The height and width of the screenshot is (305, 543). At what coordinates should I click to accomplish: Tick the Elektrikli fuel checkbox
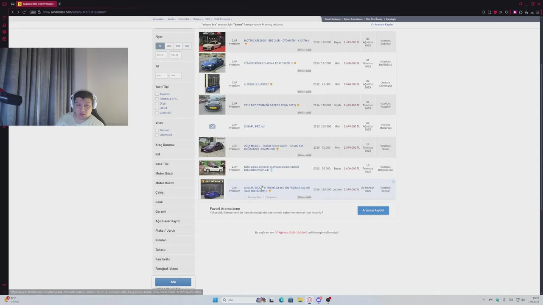coord(157,113)
